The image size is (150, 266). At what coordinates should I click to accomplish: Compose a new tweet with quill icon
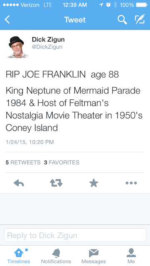click(140, 19)
